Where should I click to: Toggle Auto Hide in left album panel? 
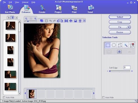[4, 97]
